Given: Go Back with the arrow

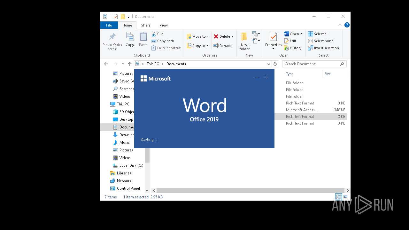Looking at the screenshot, I should click(x=106, y=64).
